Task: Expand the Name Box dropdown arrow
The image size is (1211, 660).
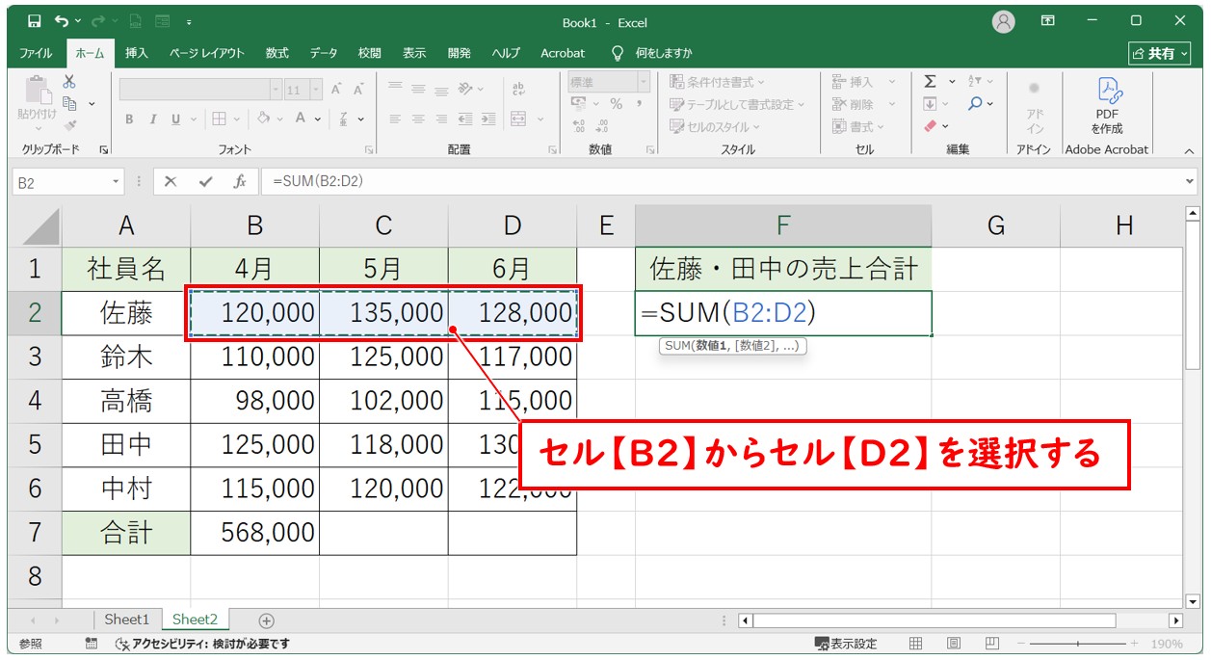Action: pos(117,181)
